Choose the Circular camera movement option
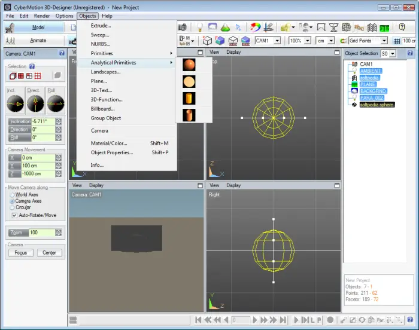Image resolution: width=419 pixels, height=330 pixels. (x=12, y=208)
